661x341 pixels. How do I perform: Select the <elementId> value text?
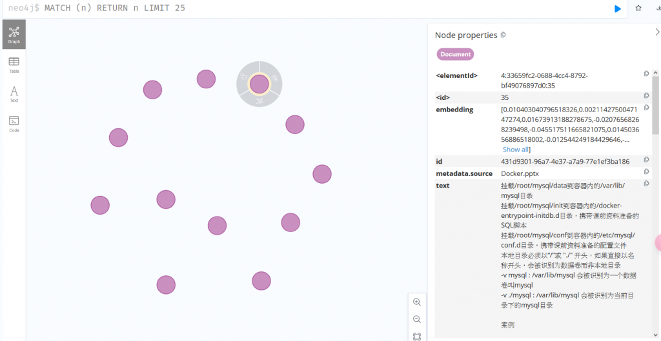point(544,81)
